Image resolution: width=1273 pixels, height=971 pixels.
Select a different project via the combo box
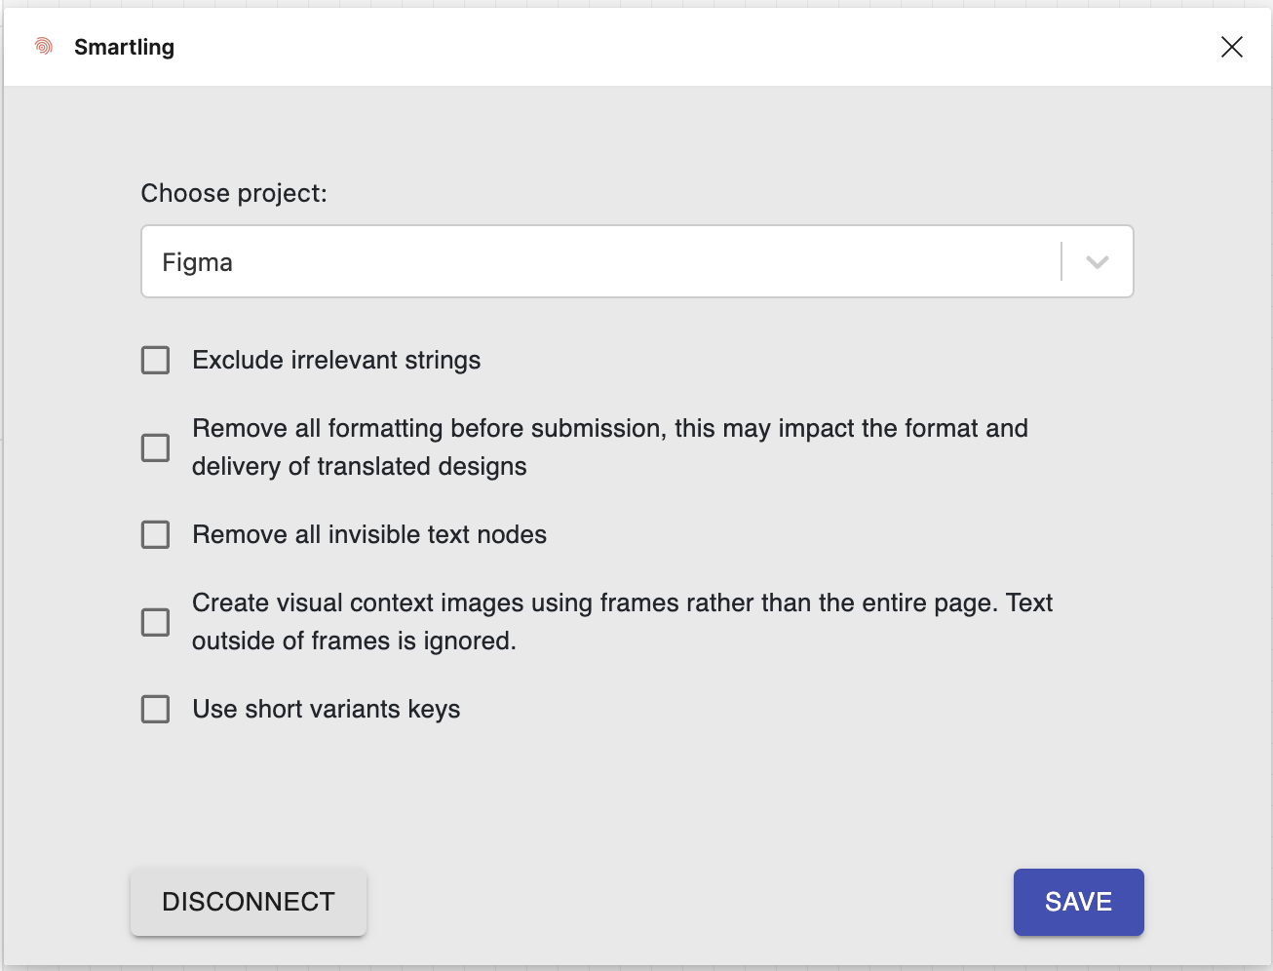(x=637, y=261)
